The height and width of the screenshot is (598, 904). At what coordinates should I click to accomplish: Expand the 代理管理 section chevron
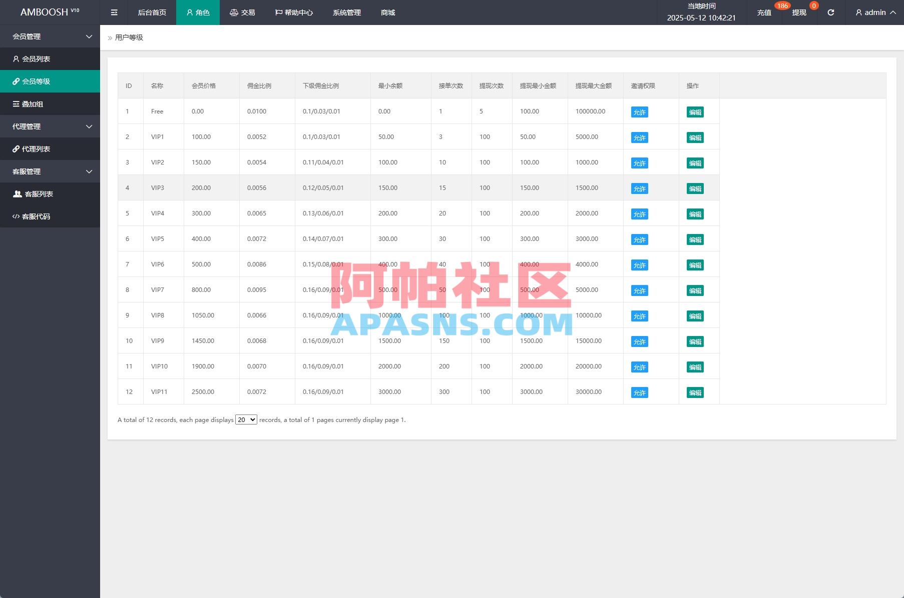click(89, 126)
